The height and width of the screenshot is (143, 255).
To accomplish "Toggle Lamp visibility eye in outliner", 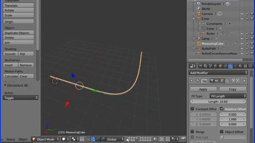I will [242, 39].
